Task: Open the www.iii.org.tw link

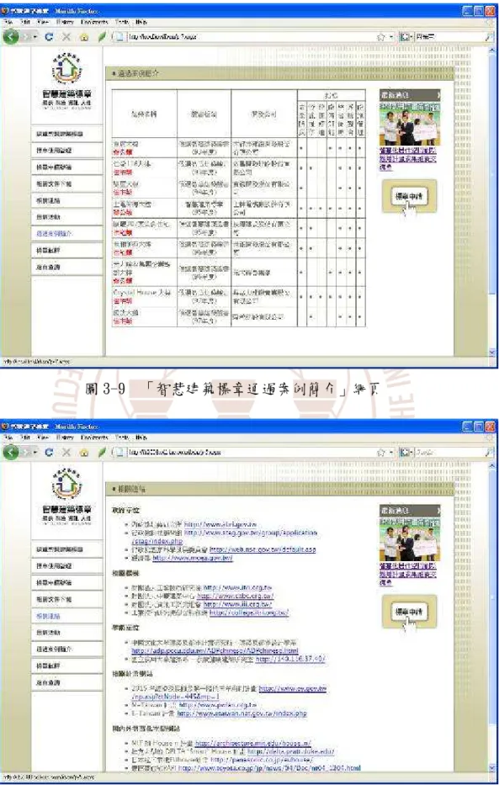Action: (238, 604)
